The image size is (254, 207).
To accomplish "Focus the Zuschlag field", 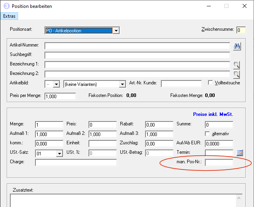I will coord(159,144).
